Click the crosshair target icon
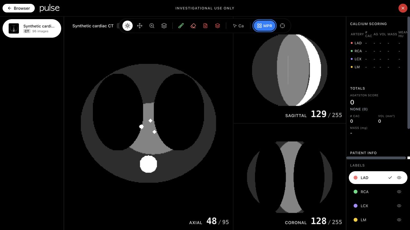 point(282,26)
